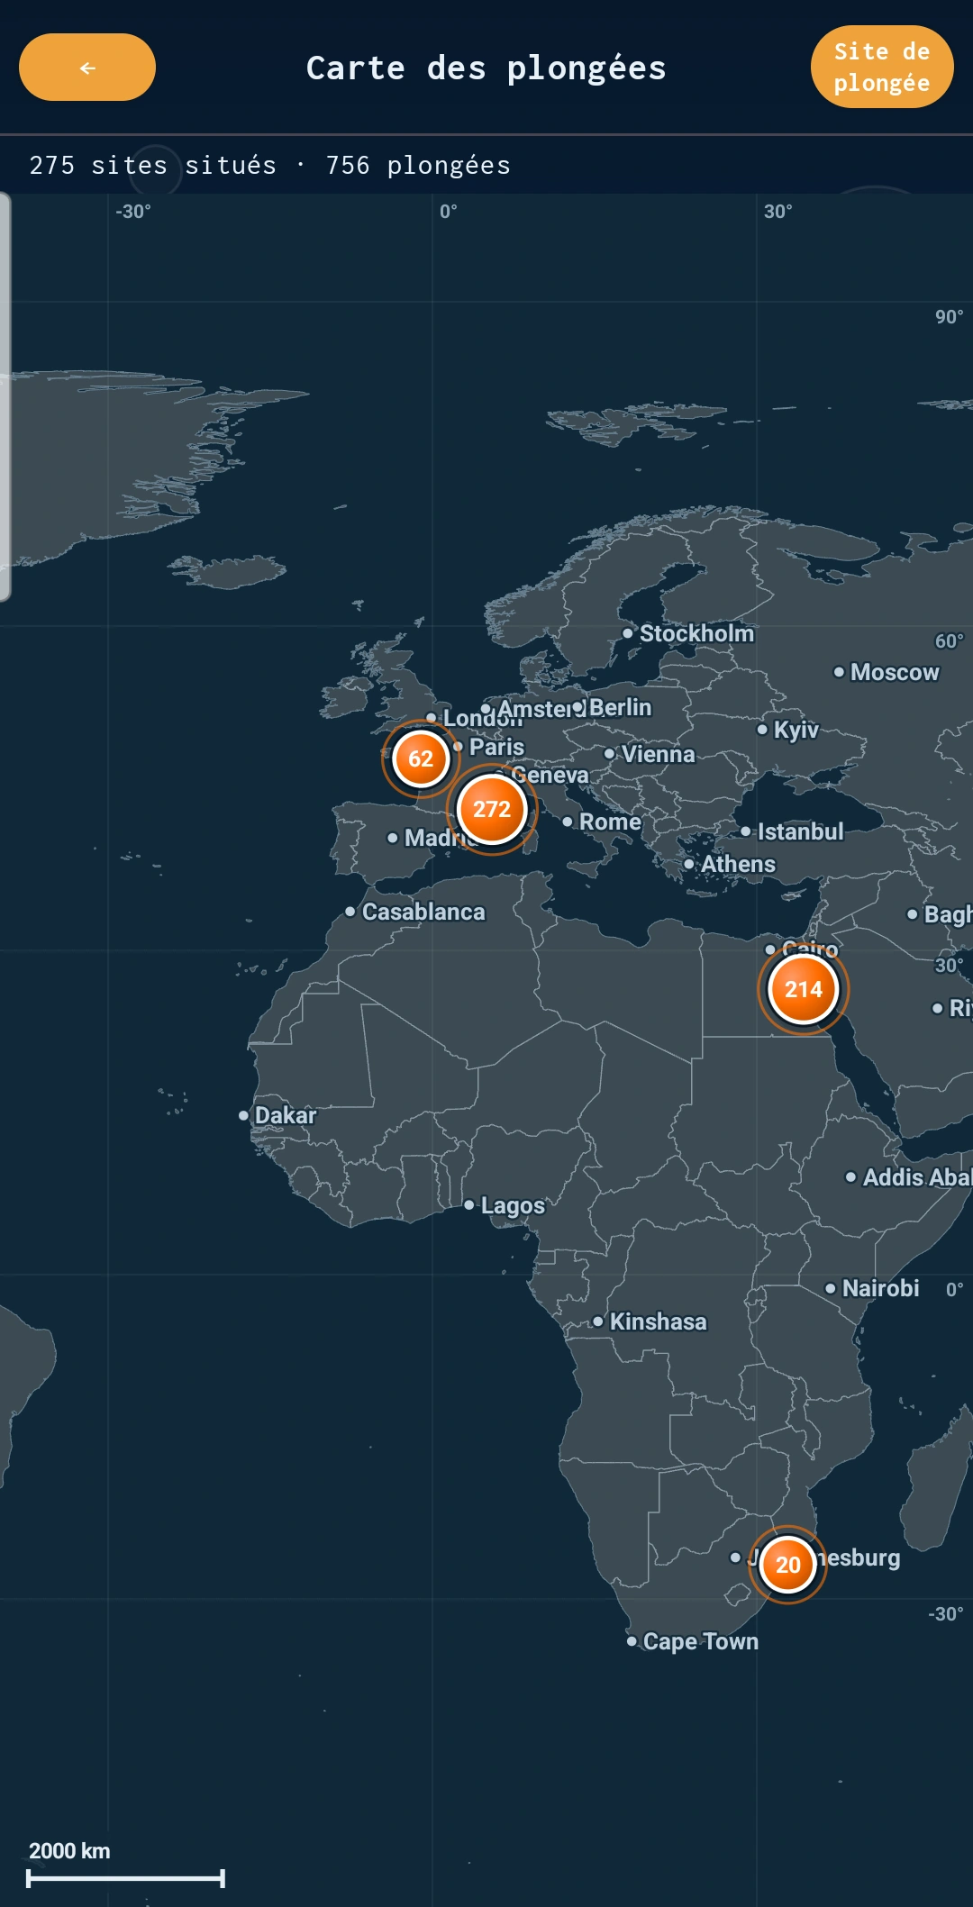
Task: Select the Casablanca city label
Action: tap(423, 912)
